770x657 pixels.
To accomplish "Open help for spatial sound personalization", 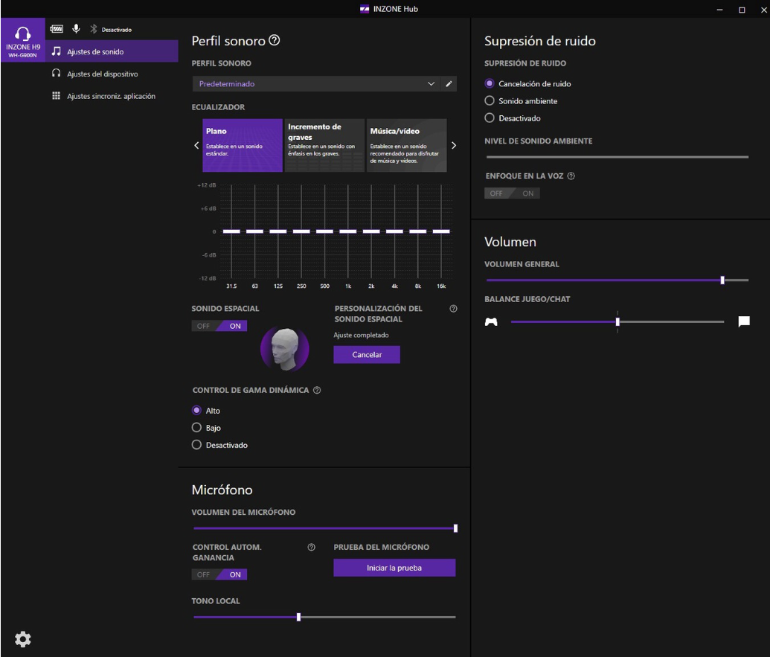I will coord(453,309).
